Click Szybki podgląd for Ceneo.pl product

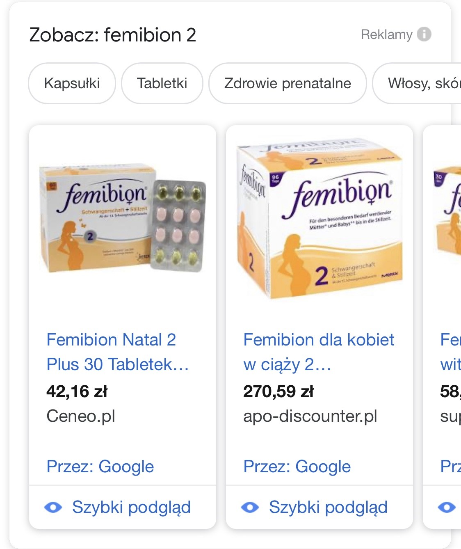131,507
